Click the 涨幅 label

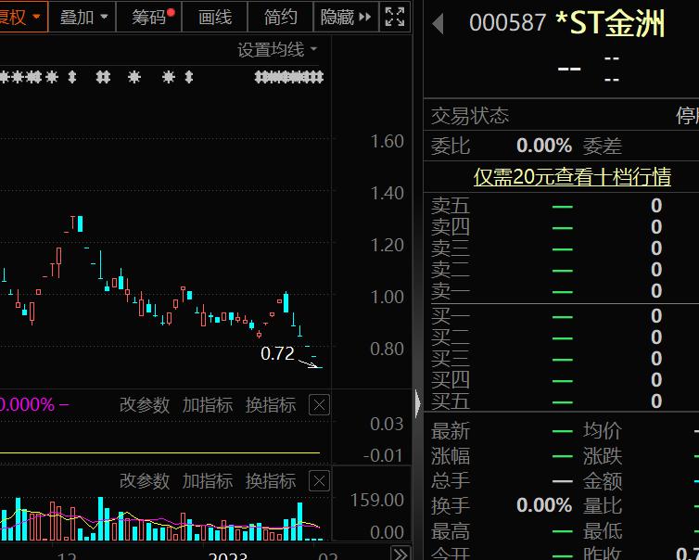tap(451, 456)
